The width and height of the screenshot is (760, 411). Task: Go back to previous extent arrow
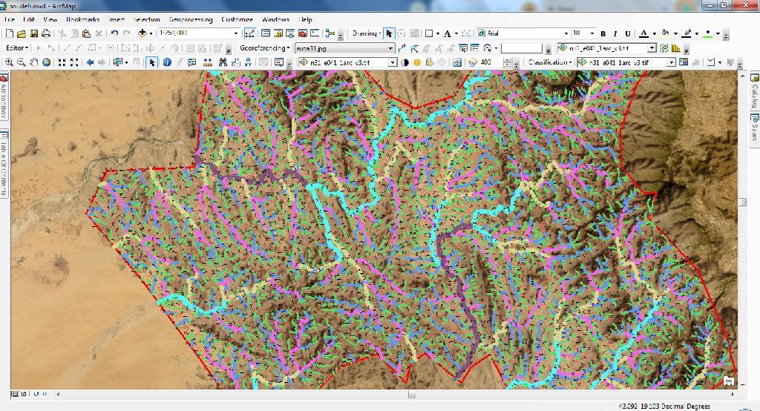(x=90, y=62)
